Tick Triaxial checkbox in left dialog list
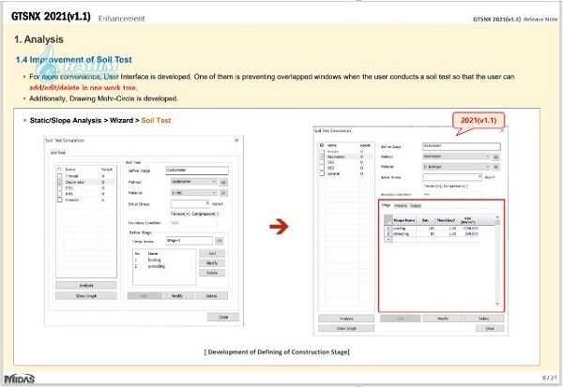 [x=60, y=176]
